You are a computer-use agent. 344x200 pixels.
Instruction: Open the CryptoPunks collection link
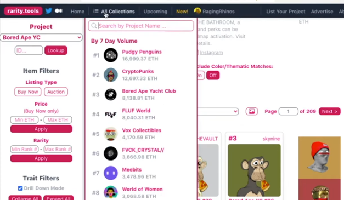tap(138, 71)
